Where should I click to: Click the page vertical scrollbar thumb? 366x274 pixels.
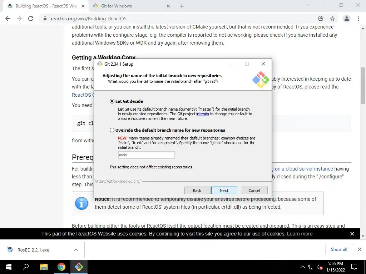point(363,85)
